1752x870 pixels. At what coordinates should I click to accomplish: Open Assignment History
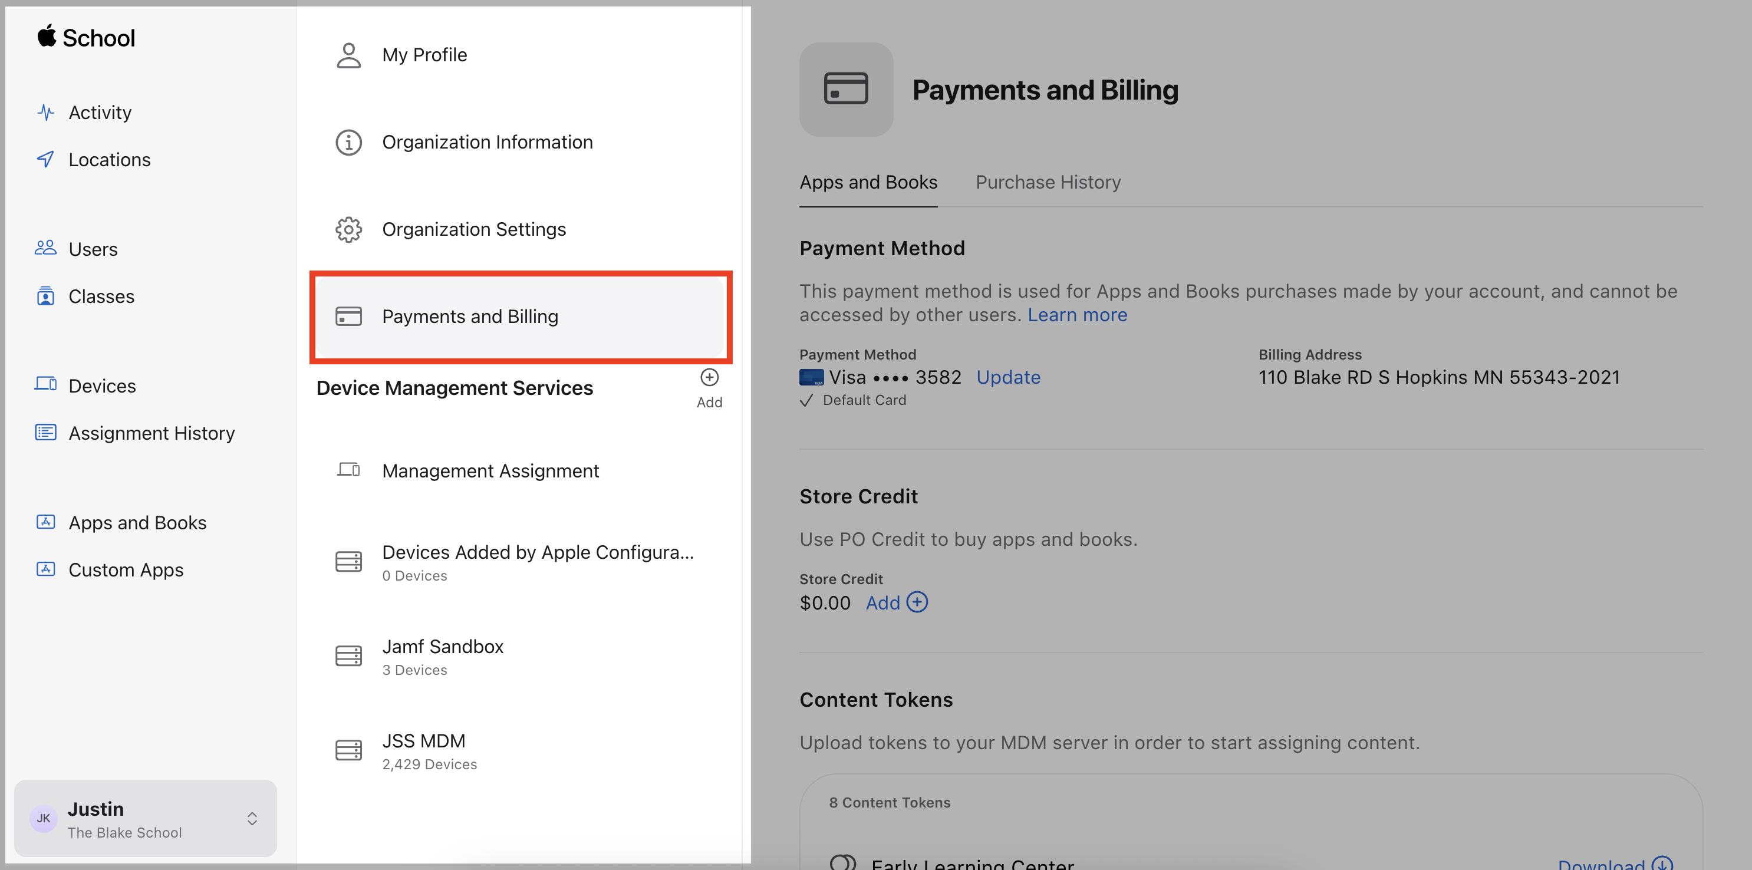[x=152, y=433]
